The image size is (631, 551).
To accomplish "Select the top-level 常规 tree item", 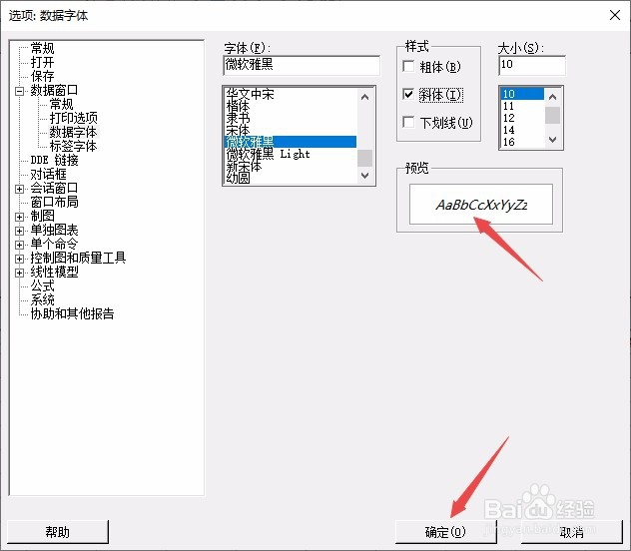I will pos(42,48).
